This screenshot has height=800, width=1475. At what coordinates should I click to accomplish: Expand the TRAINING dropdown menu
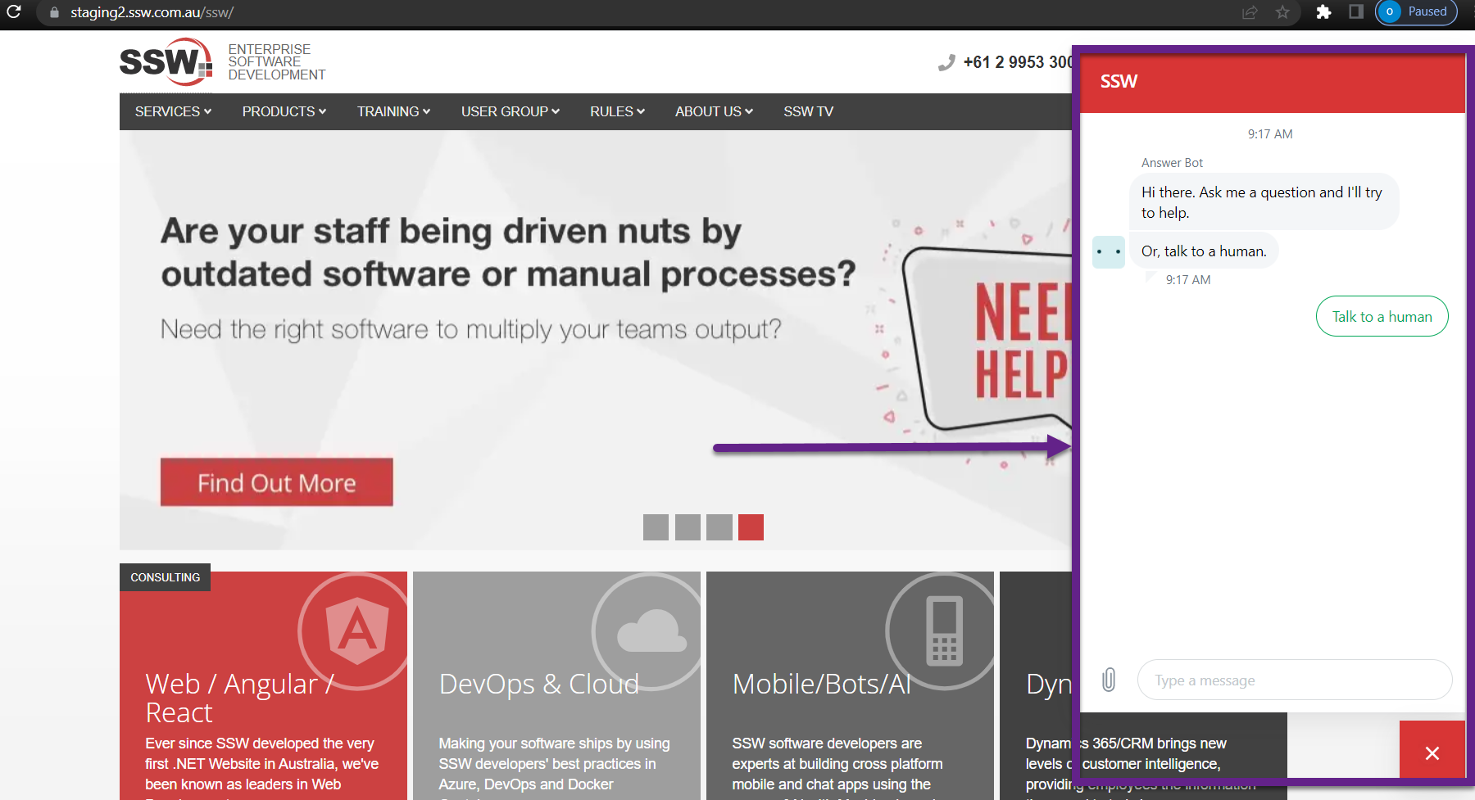393,111
